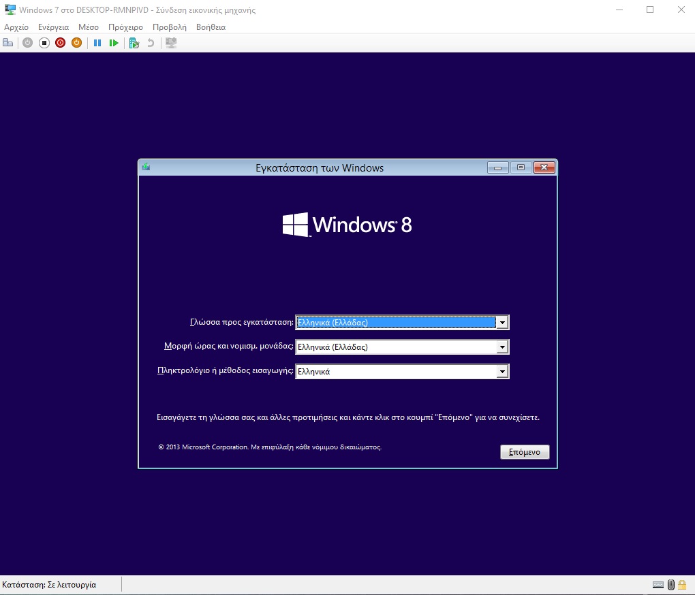Expand the Γλώσσα προς εγκατάσταση dropdown arrow
This screenshot has width=695, height=595.
click(x=501, y=322)
